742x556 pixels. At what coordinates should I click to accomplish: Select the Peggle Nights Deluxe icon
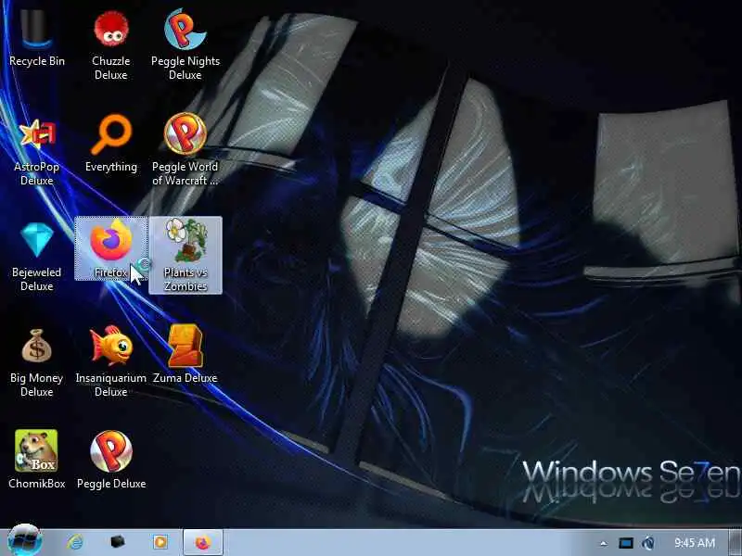[x=185, y=44]
